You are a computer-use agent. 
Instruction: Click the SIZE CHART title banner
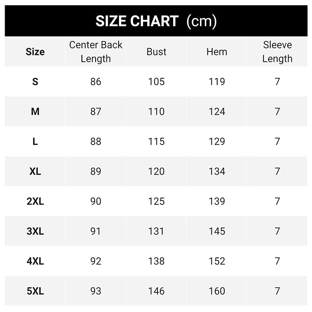(156, 21)
